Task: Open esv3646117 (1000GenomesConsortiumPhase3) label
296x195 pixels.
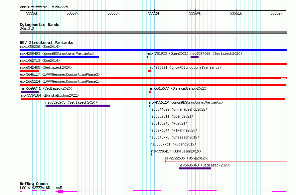Action: tap(60, 74)
